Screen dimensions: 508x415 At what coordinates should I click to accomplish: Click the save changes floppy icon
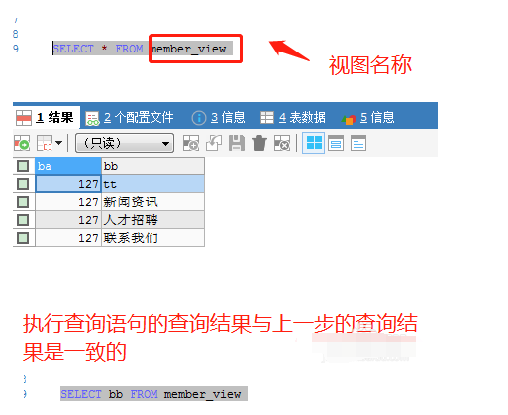(x=237, y=143)
